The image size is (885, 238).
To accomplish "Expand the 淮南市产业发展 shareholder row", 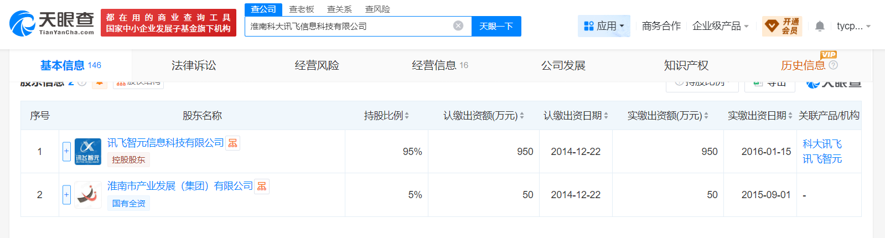I will click(x=66, y=194).
